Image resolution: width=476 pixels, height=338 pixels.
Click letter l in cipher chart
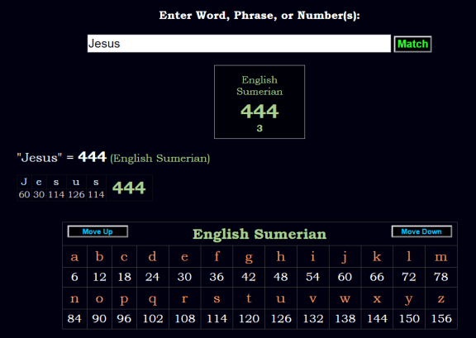[409, 257]
